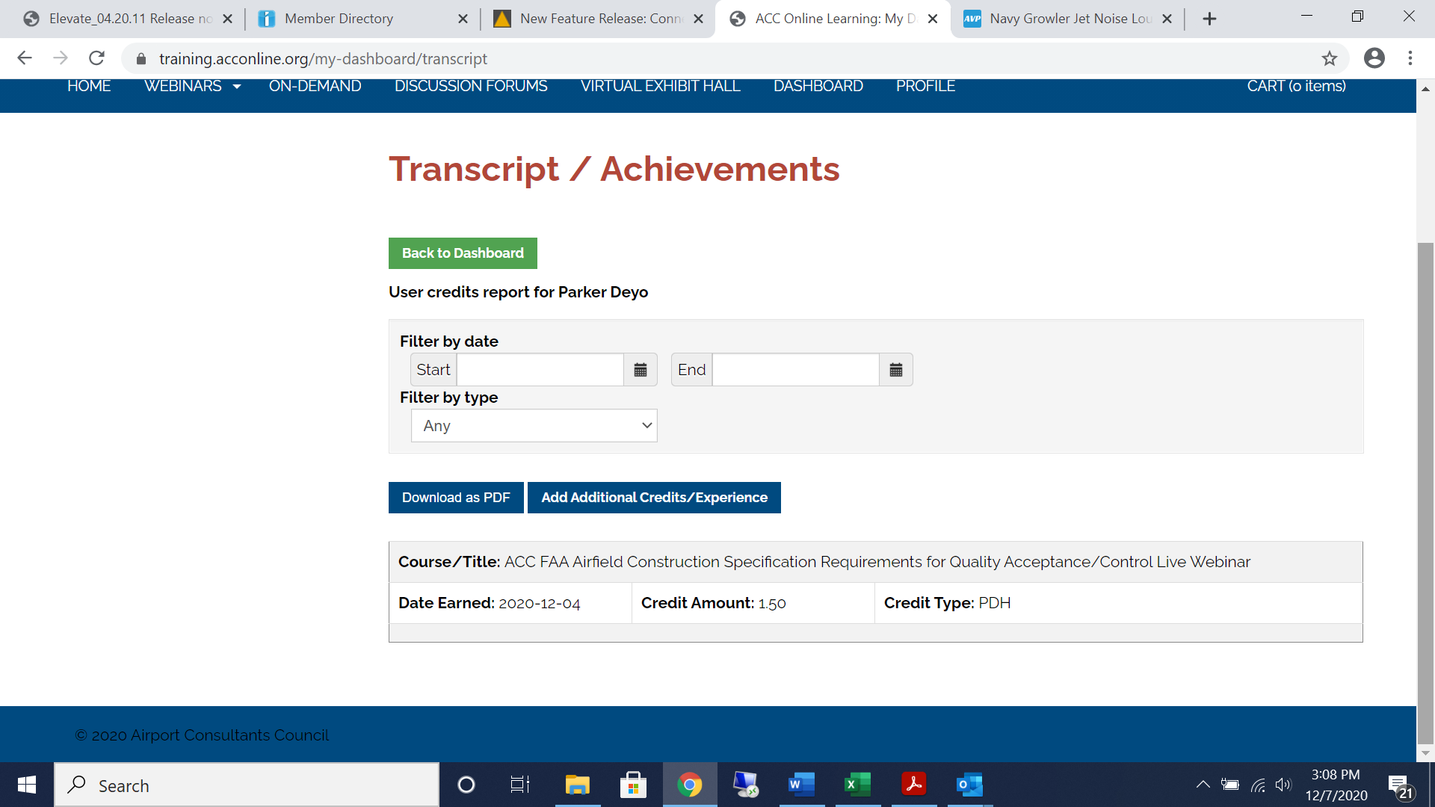Open the taskbar clock showing 3:08 PM

click(1336, 785)
